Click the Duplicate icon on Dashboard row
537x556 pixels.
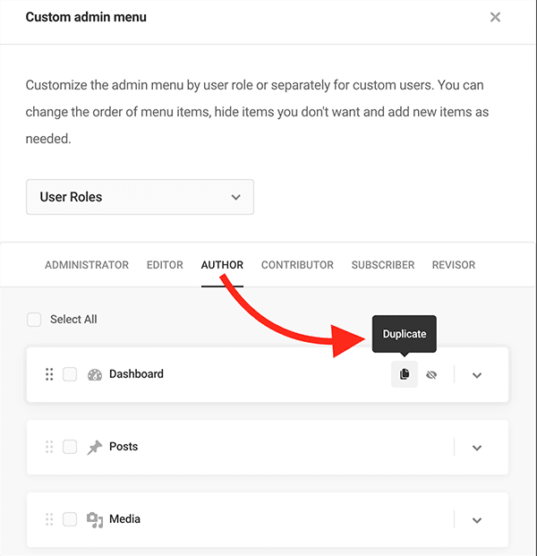pos(405,374)
